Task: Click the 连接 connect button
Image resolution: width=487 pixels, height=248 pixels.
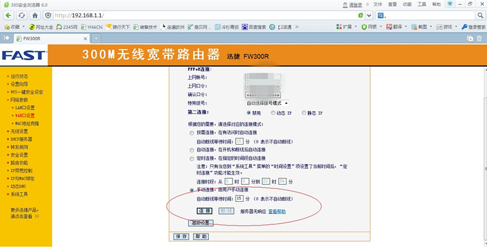Action: pos(205,211)
